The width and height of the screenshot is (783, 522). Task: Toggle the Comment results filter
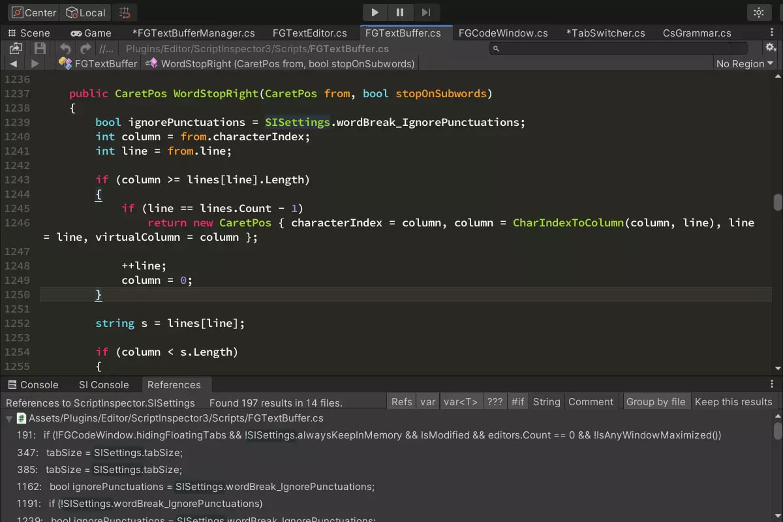[591, 401]
